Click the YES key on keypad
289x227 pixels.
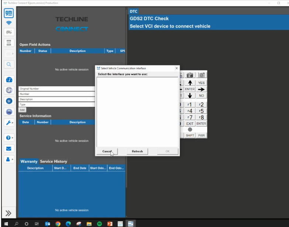tap(201, 83)
